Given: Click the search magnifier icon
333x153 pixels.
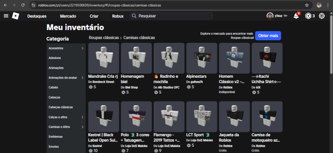Looking at the screenshot, I should click(x=134, y=16).
